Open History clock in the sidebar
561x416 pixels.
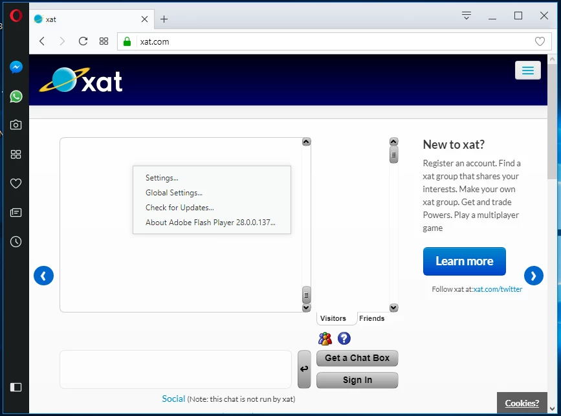(x=16, y=242)
